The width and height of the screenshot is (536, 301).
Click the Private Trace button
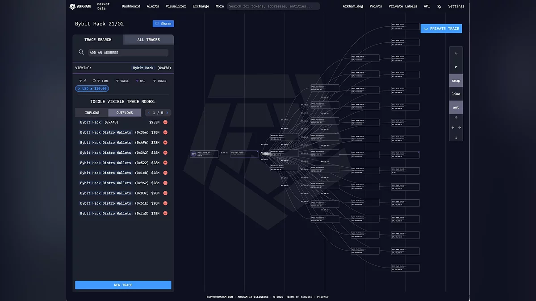(441, 29)
